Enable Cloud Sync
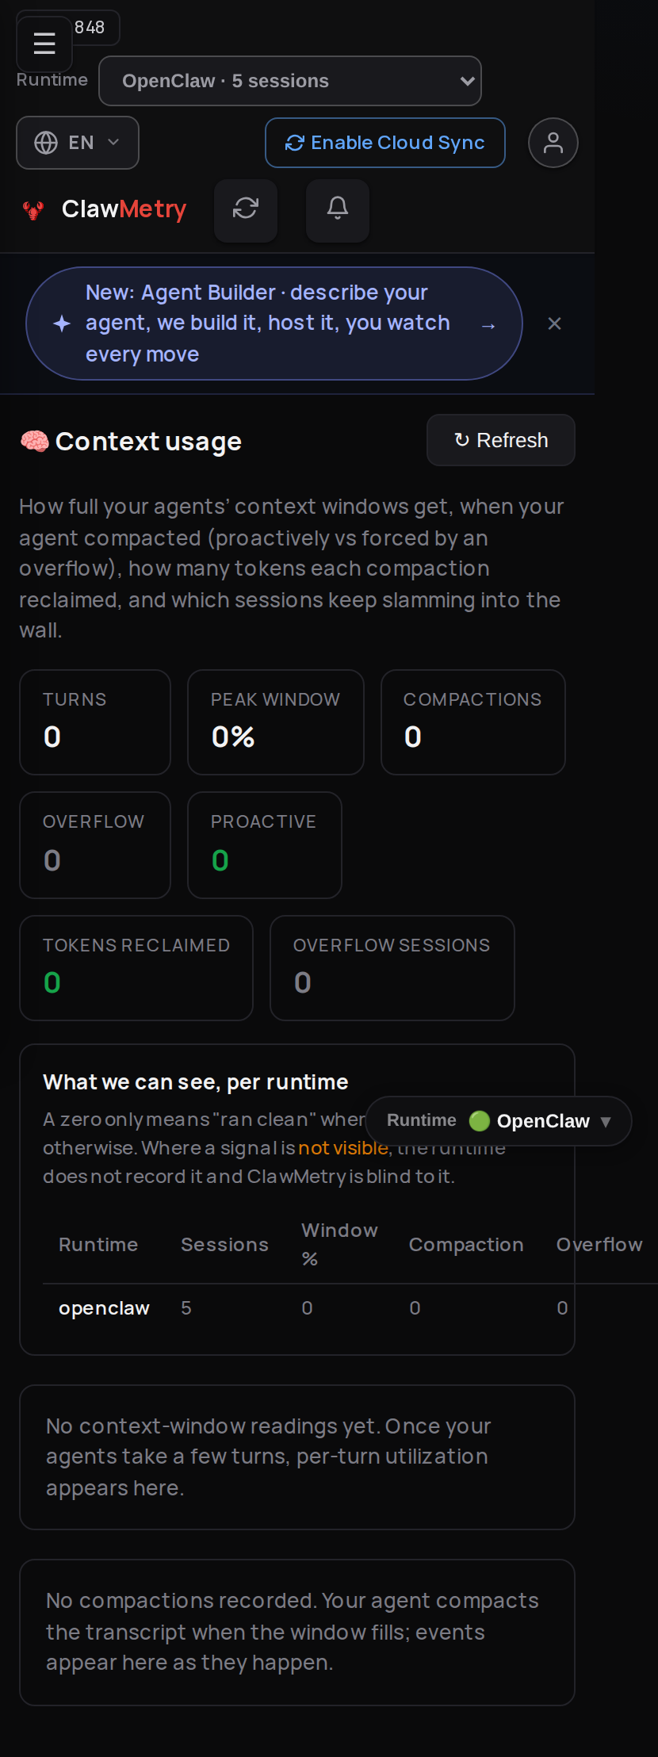This screenshot has width=658, height=1757. [x=385, y=143]
